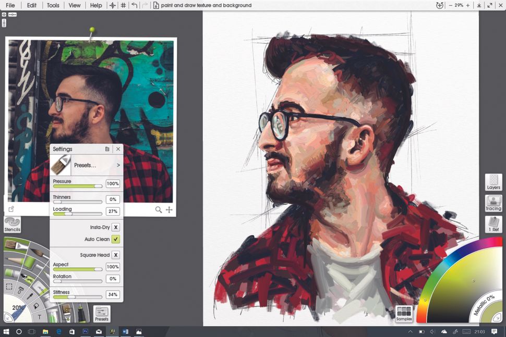Open the View menu

74,5
